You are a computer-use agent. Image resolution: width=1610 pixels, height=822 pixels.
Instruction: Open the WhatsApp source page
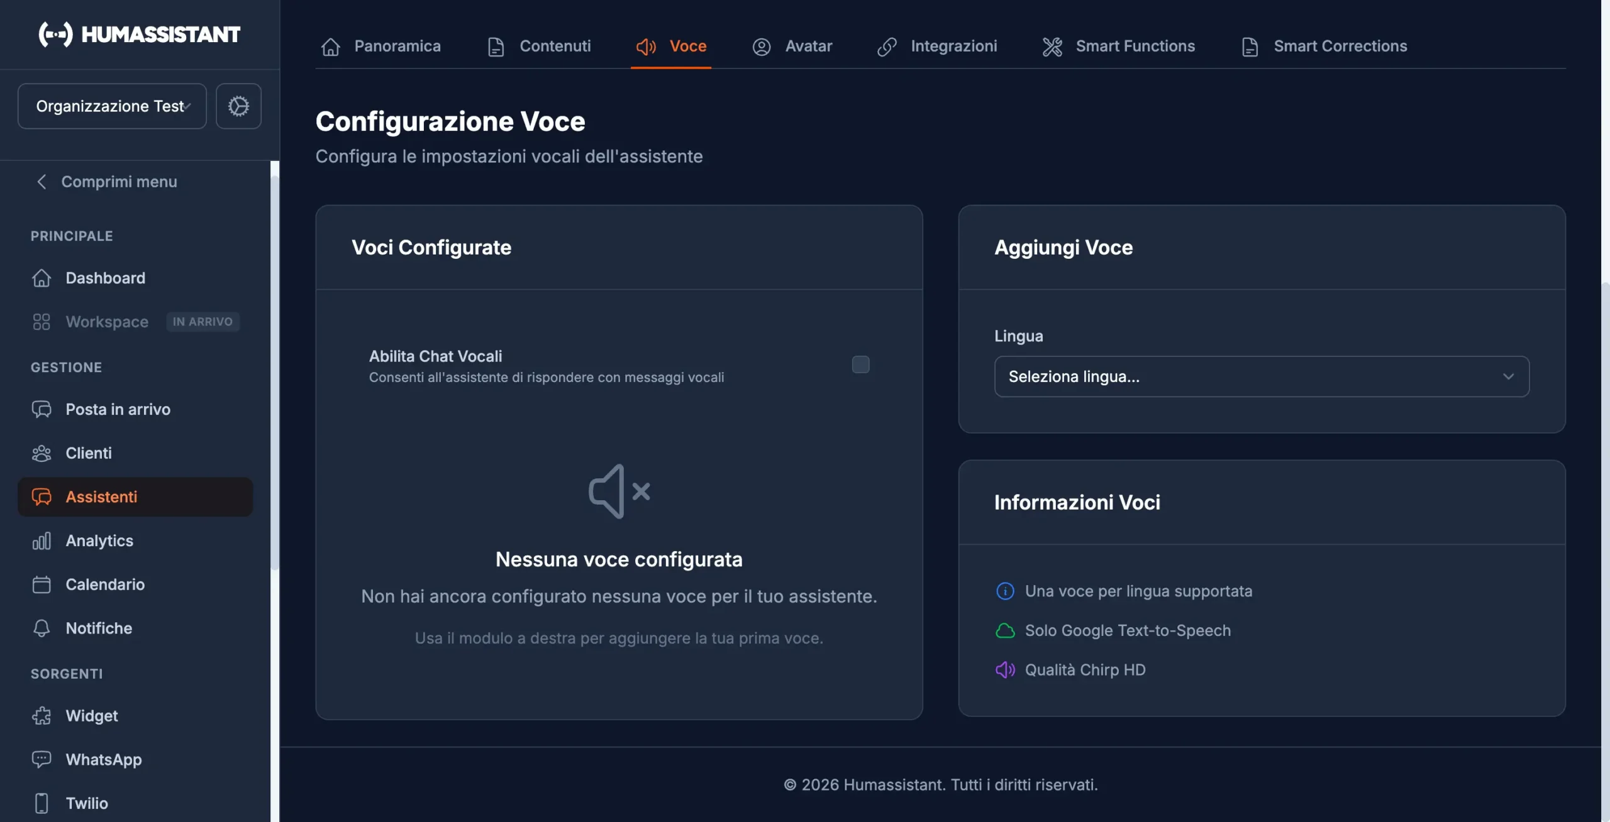pos(103,759)
